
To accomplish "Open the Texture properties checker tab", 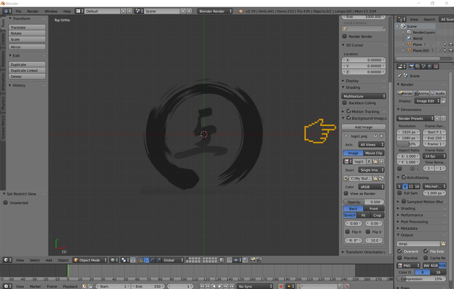I will (436, 67).
